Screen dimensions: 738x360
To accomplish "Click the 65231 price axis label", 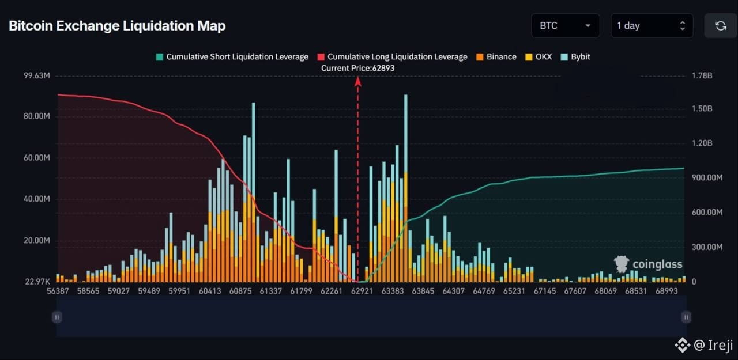I will point(514,291).
